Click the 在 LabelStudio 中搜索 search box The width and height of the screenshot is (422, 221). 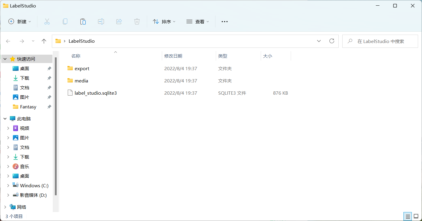(x=380, y=41)
